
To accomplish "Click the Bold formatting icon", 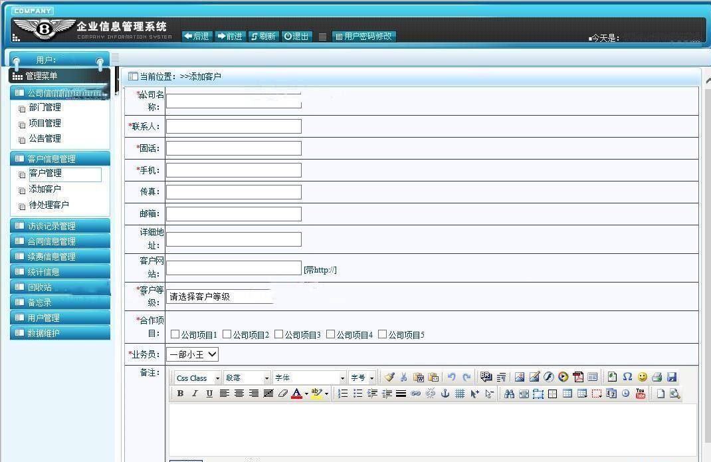I will pyautogui.click(x=180, y=394).
